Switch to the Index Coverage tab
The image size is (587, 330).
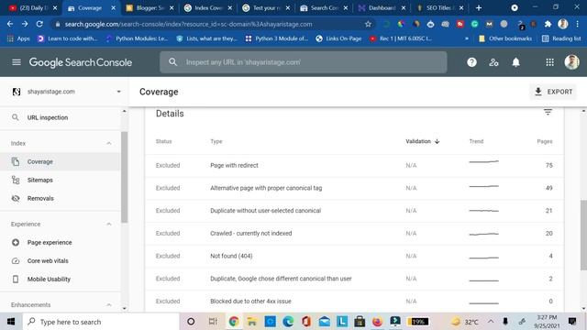coord(208,8)
